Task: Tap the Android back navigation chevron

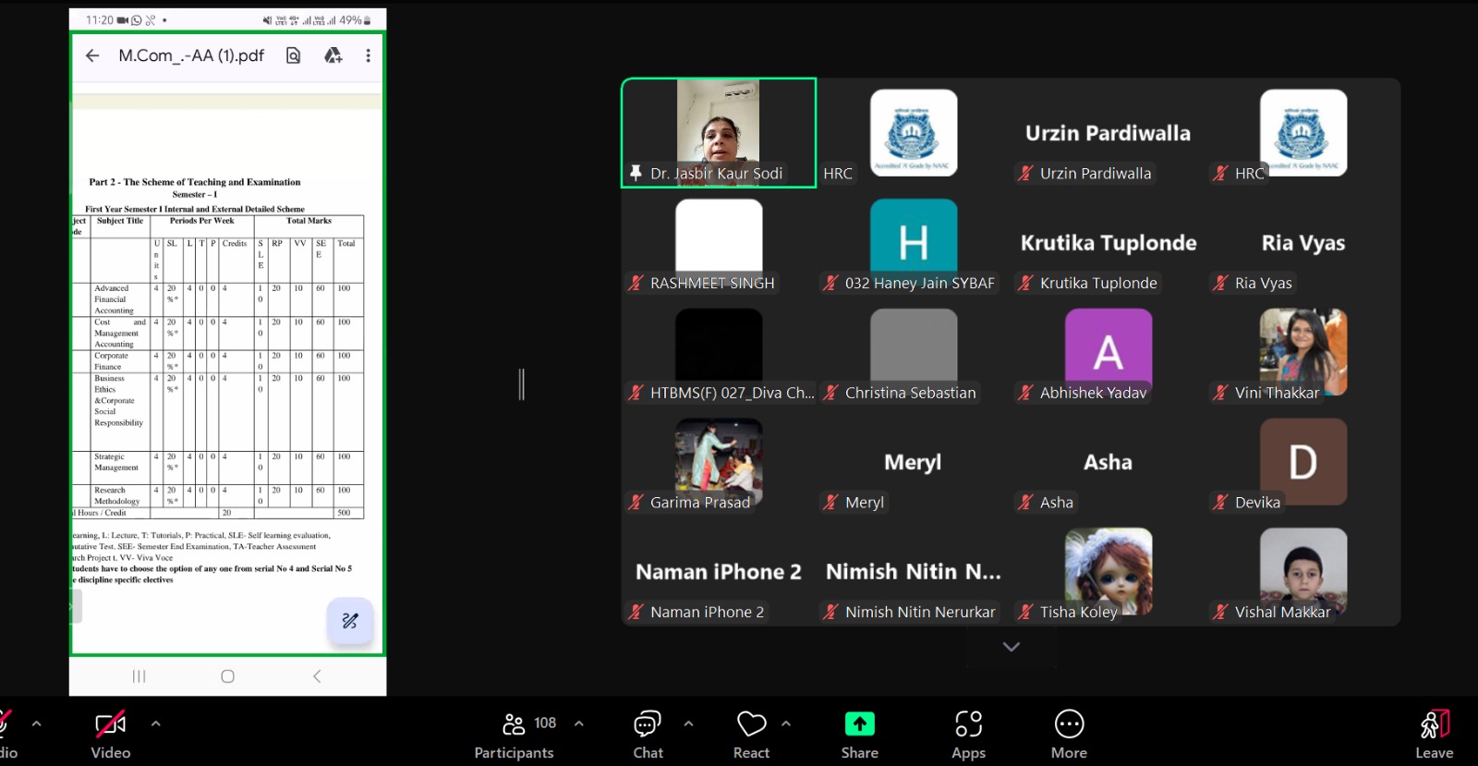Action: 317,676
